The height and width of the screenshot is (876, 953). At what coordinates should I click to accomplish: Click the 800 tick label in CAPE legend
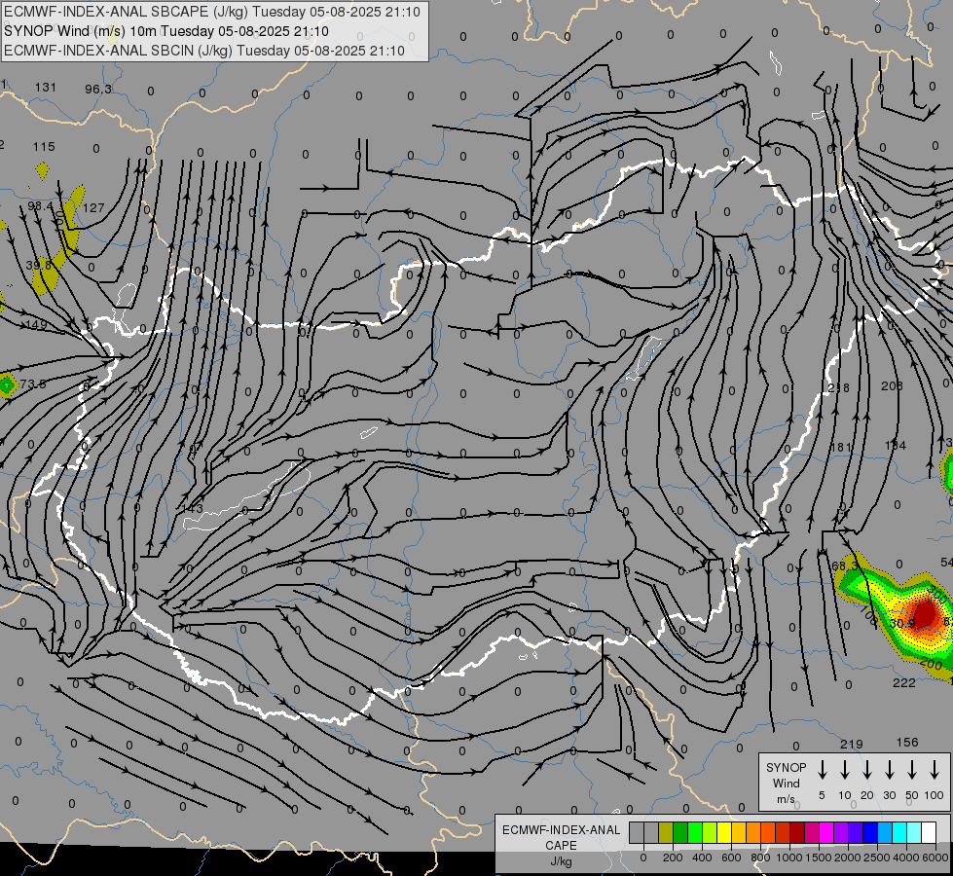point(760,858)
